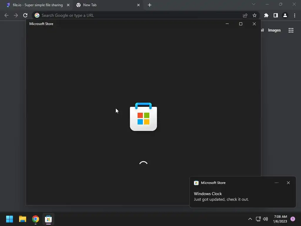
Task: Open the Google apps grid
Action: coord(291,30)
